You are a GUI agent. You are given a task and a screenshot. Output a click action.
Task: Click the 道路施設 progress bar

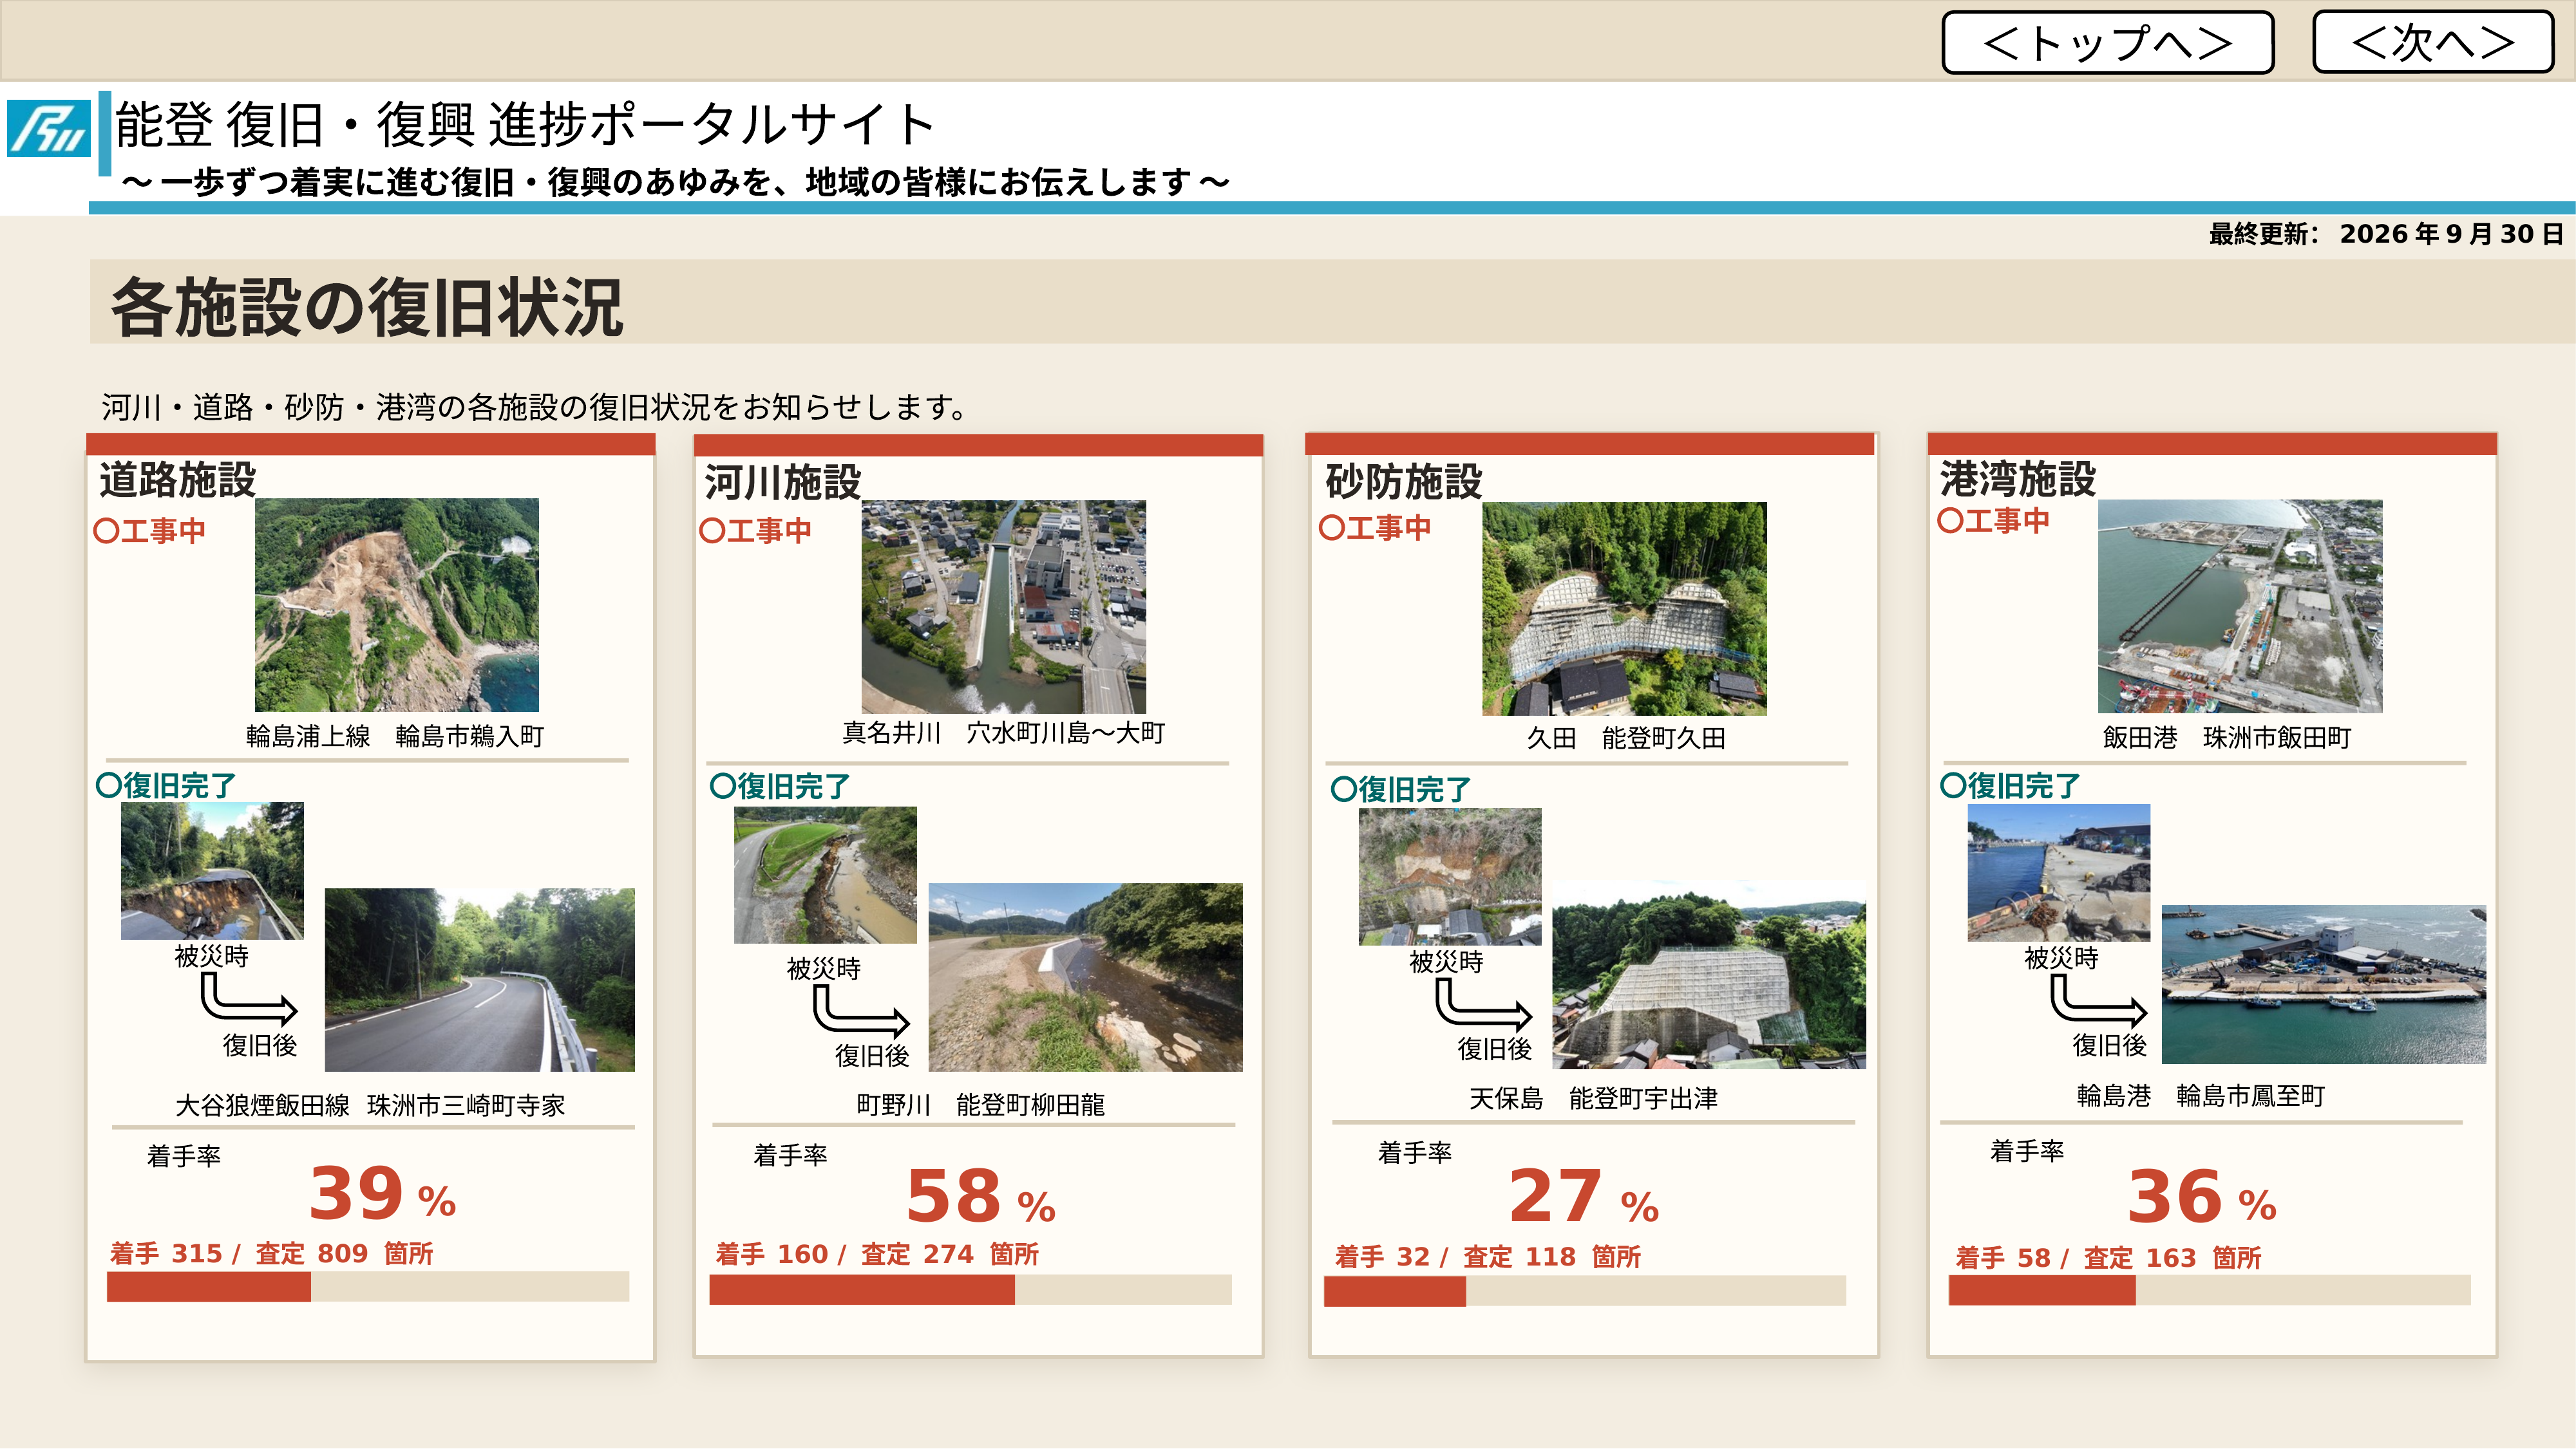[368, 1286]
